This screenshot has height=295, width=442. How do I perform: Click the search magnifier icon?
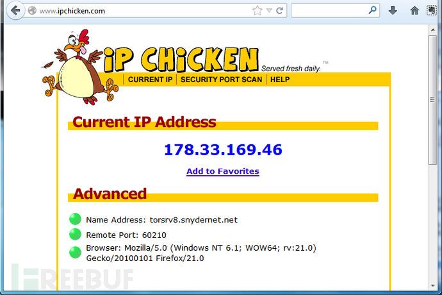pyautogui.click(x=372, y=10)
